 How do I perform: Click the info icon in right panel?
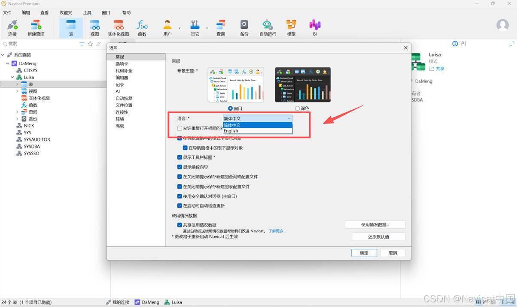point(455,44)
